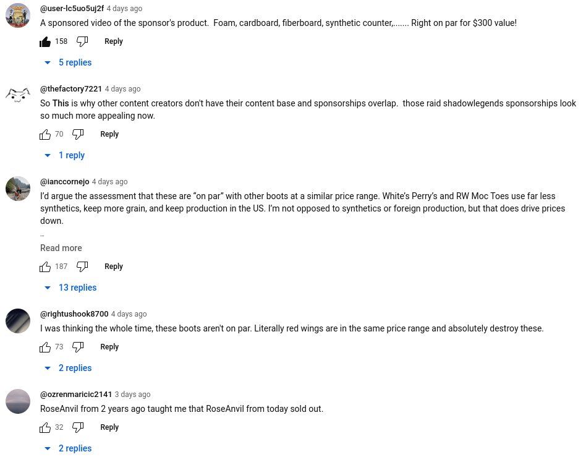586x457 pixels.
Task: Open @ianccornejo's profile avatar
Action: tap(18, 189)
